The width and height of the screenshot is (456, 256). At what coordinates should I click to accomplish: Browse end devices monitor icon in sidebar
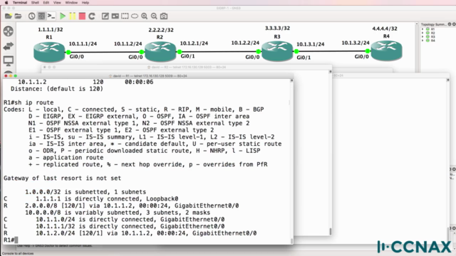coord(9,61)
